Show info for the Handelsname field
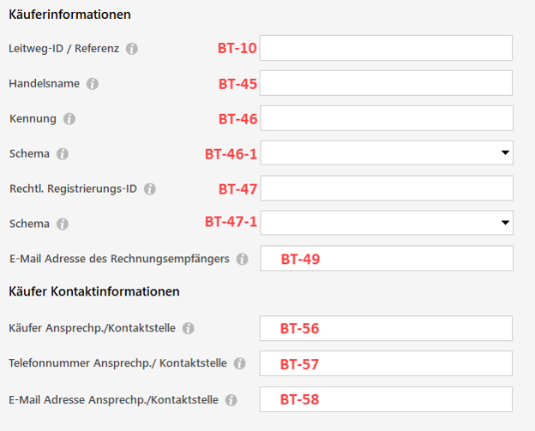The width and height of the screenshot is (535, 431). pos(93,84)
